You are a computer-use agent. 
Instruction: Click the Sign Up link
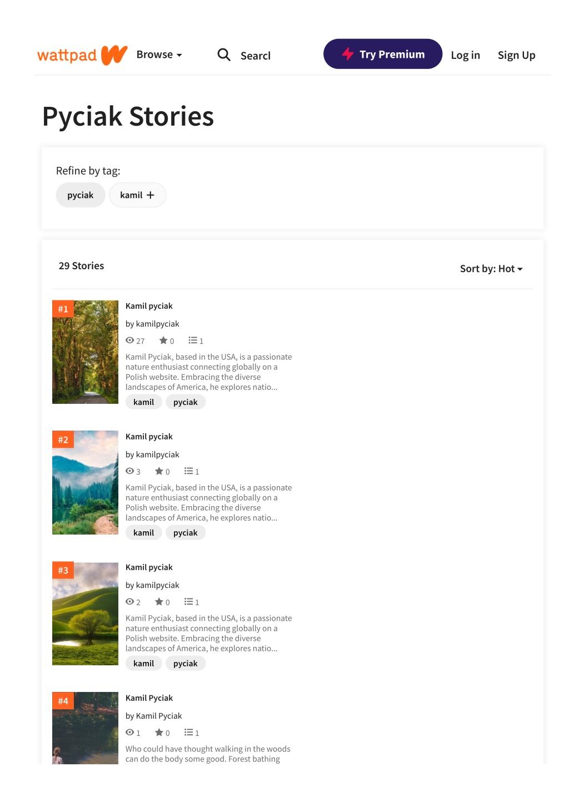[x=516, y=55]
